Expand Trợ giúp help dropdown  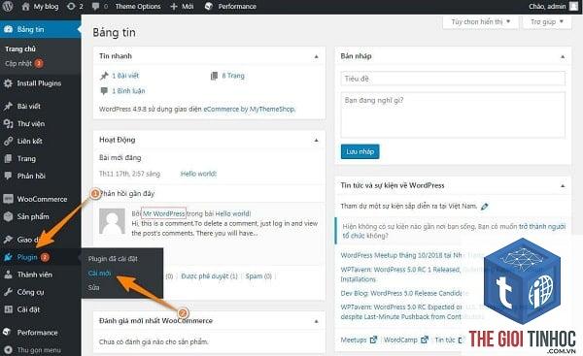point(547,22)
